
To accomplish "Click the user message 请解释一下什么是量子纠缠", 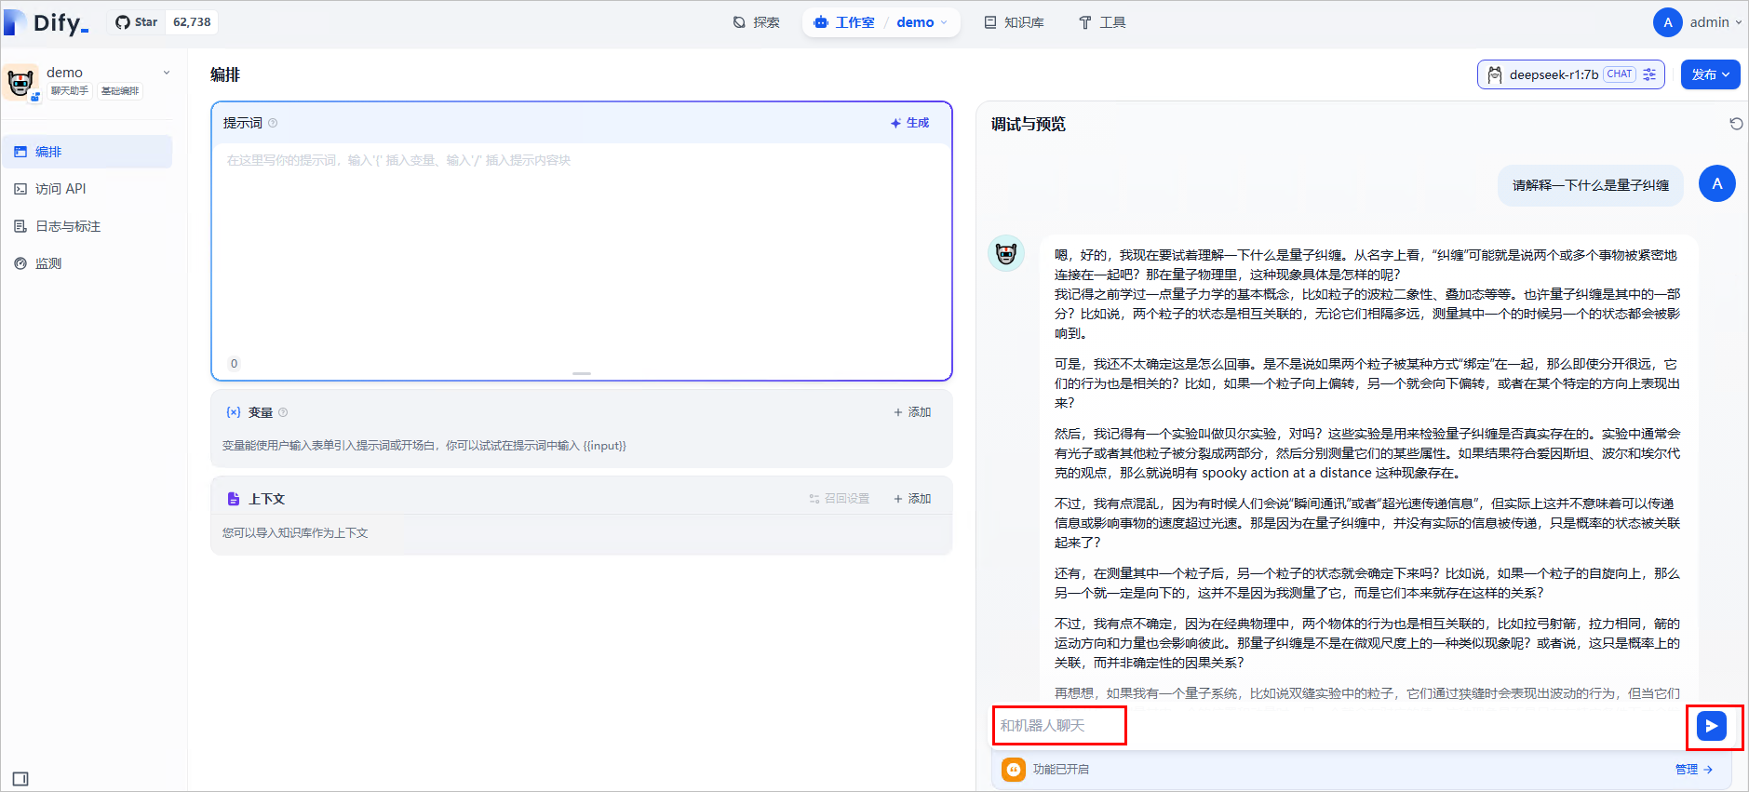I will (1591, 185).
